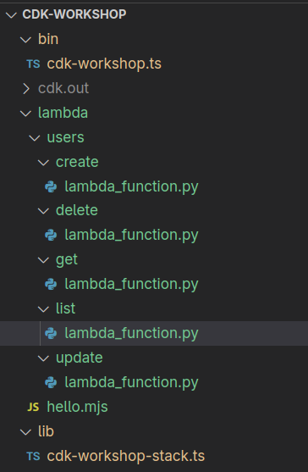The image size is (308, 472).
Task: Collapse the create folder
Action: [43, 163]
